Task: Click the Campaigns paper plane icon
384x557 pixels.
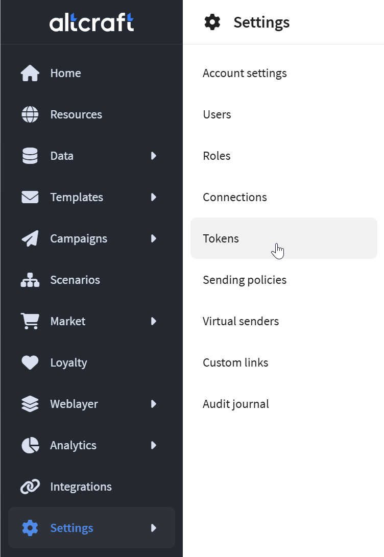Action: pyautogui.click(x=30, y=238)
